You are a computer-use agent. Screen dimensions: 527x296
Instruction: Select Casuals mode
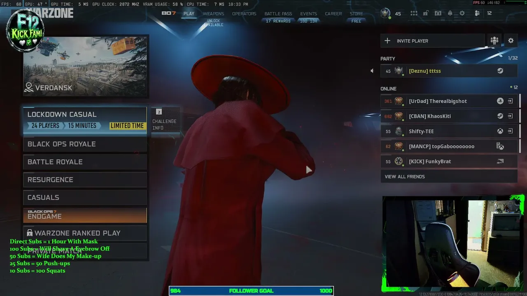(85, 198)
